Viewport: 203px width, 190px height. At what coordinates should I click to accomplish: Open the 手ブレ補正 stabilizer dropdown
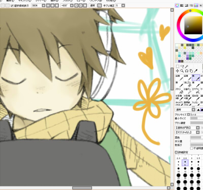pyautogui.click(x=123, y=6)
